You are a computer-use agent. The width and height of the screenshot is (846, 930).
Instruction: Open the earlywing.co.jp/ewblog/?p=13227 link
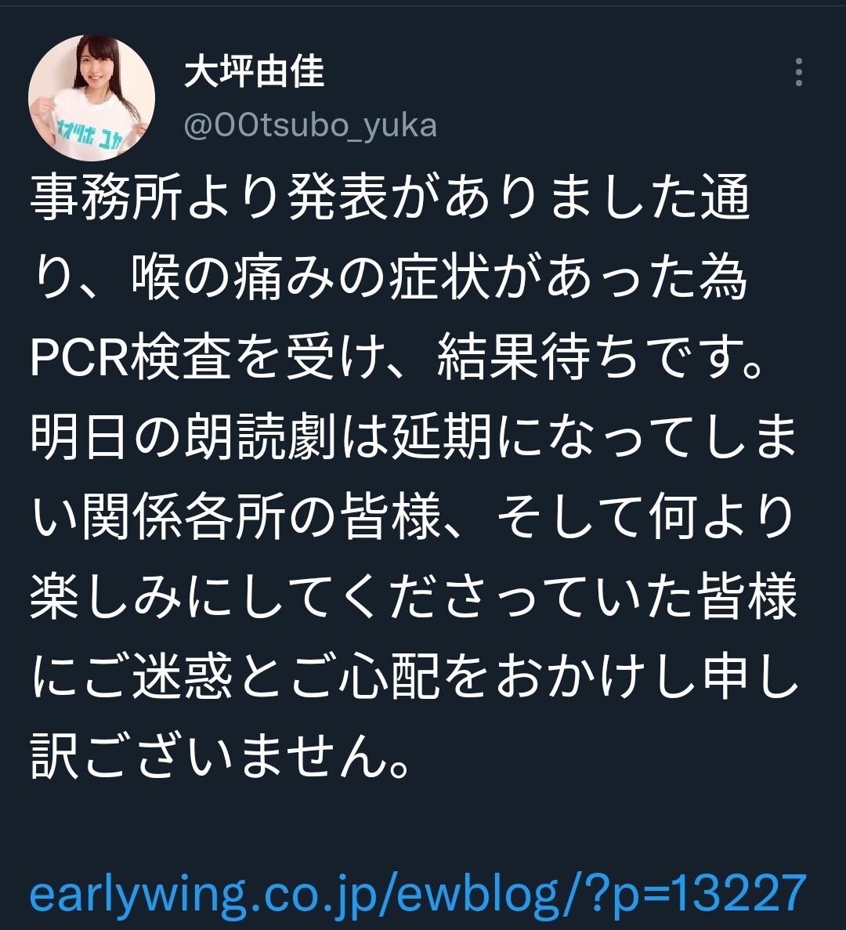coord(418,892)
